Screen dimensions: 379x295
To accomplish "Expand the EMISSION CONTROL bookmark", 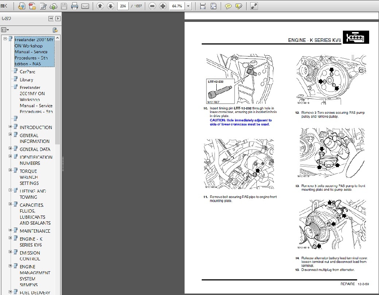I will [x=10, y=252].
